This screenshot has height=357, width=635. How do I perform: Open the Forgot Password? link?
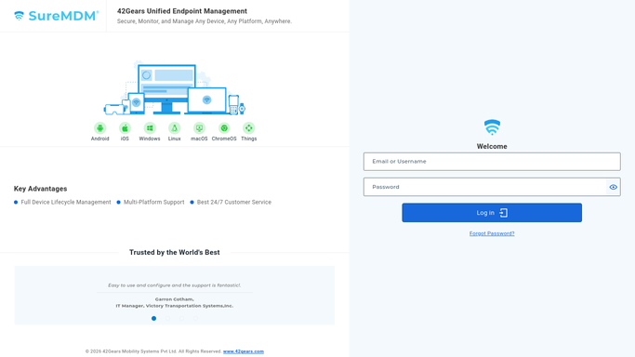pos(492,233)
